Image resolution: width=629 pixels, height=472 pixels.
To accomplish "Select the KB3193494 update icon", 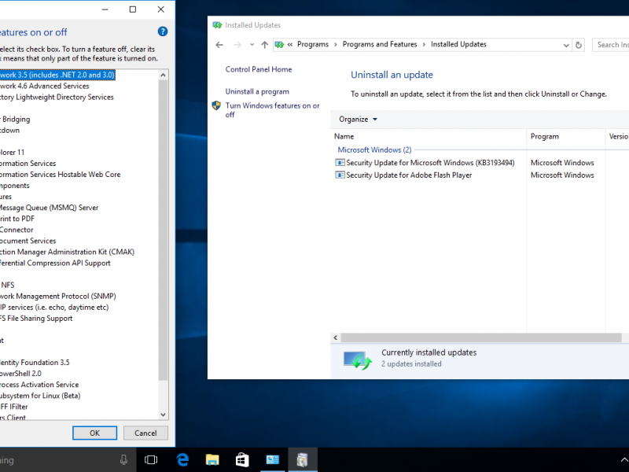I will coord(340,163).
